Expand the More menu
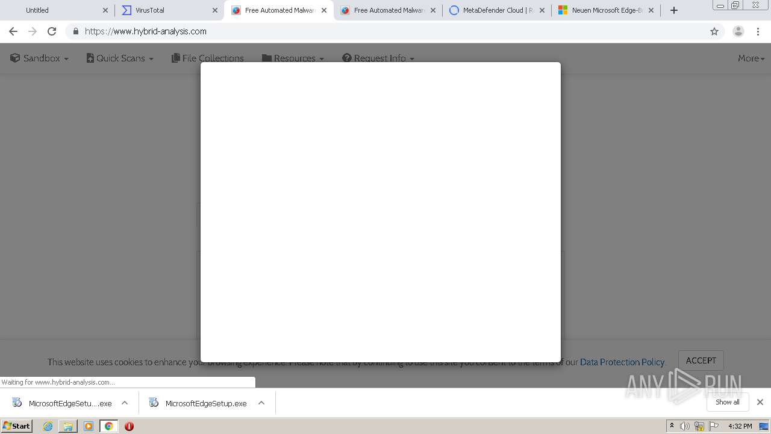Image resolution: width=771 pixels, height=434 pixels. 751,58
